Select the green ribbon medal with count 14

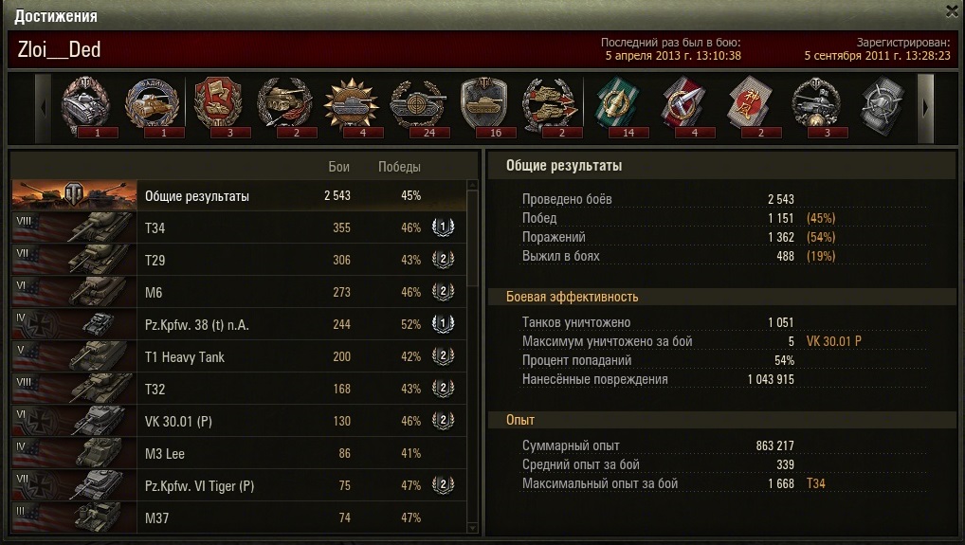click(617, 106)
